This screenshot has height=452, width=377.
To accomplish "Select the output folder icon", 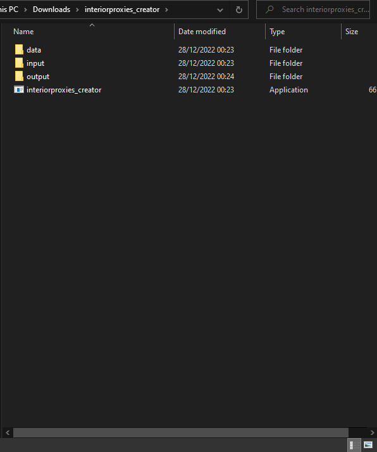I will tap(19, 77).
